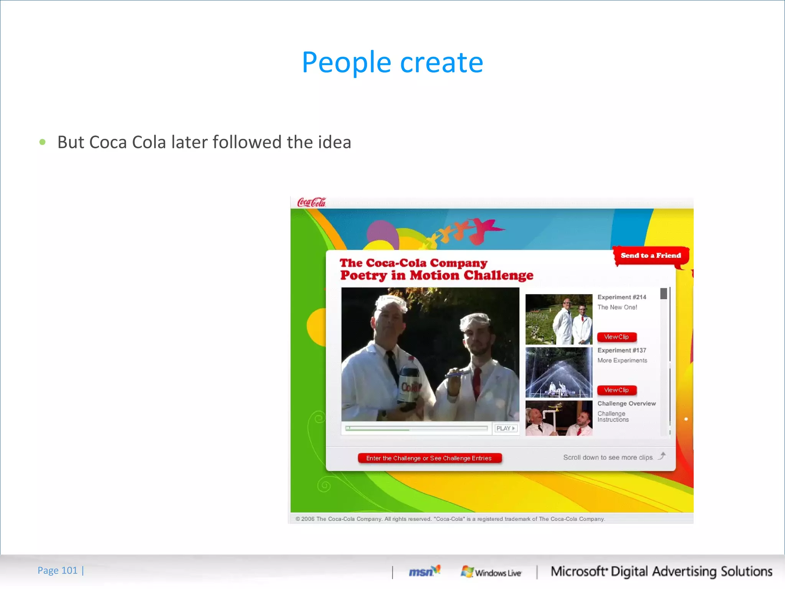
Task: Click the clip list scrollbar handle
Action: 663,294
